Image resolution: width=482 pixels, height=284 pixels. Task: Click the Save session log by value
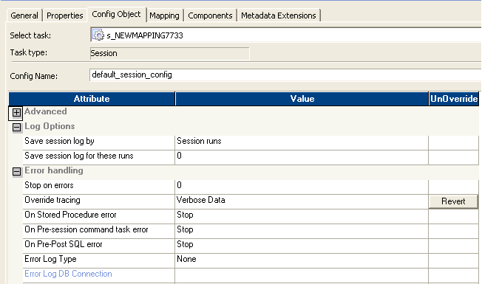(302, 142)
